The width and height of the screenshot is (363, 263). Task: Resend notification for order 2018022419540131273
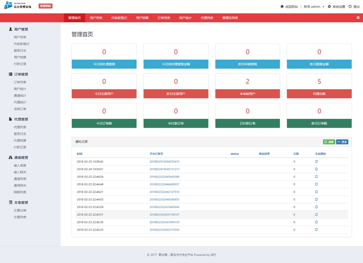pos(316,169)
